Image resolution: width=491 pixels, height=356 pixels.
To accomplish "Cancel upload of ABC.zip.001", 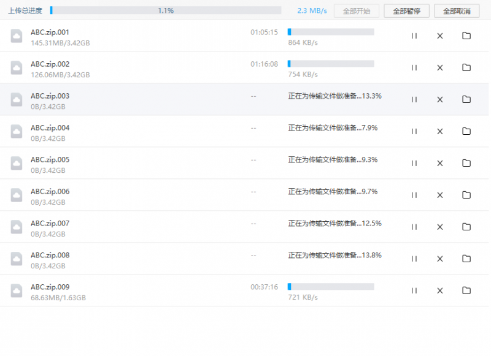I will point(439,36).
